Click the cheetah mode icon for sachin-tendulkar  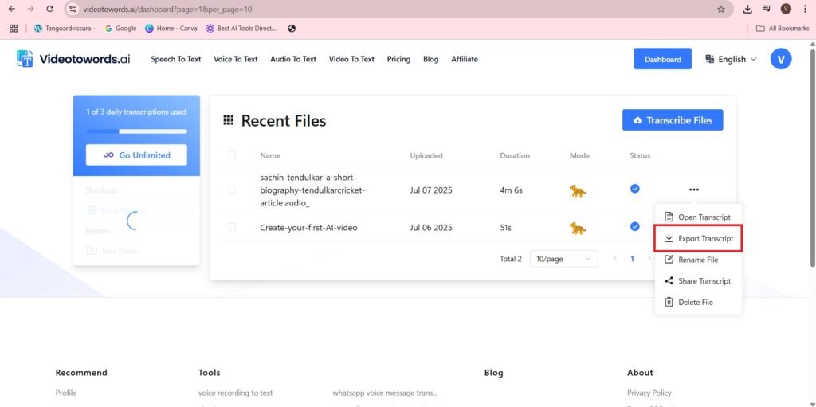[x=578, y=191]
